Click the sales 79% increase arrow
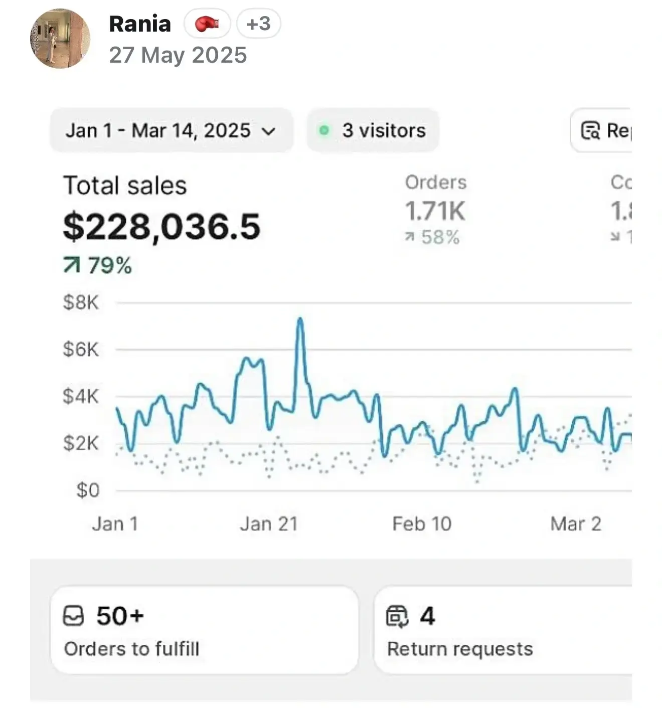The image size is (662, 708). pyautogui.click(x=72, y=265)
